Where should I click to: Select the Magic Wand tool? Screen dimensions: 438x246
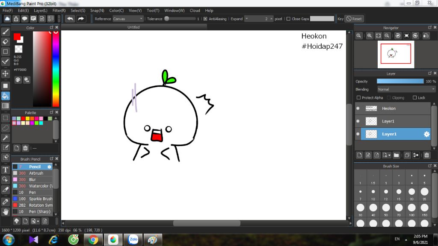(5, 138)
